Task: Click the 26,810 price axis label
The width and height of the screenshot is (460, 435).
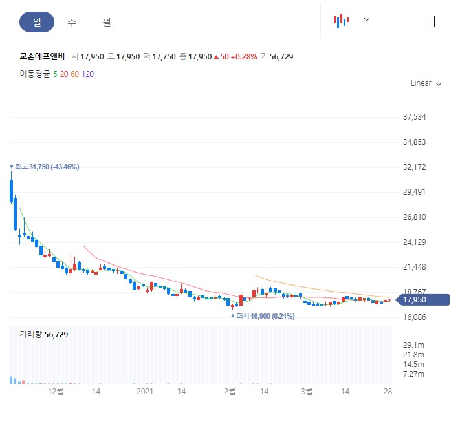Action: coord(414,217)
